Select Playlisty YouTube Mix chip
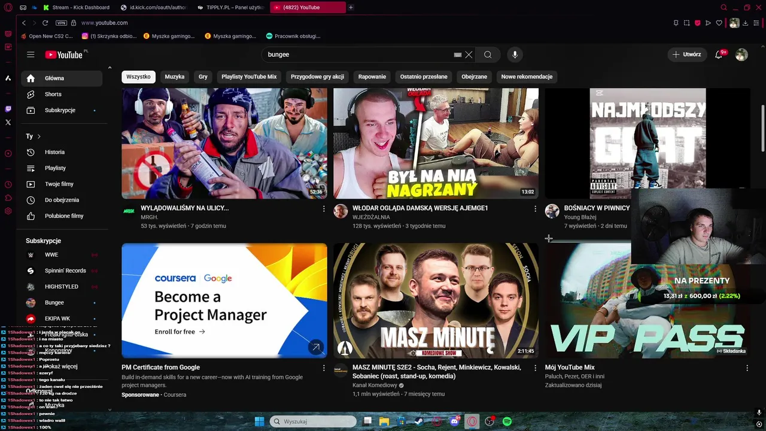 coord(249,77)
